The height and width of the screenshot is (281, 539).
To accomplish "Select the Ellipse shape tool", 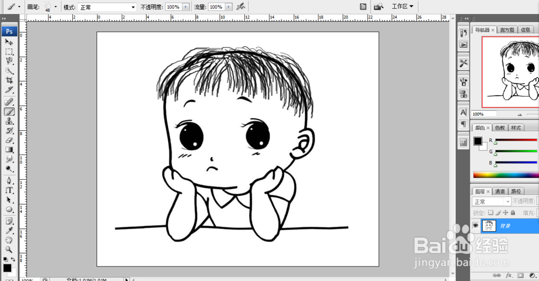I will (x=9, y=209).
